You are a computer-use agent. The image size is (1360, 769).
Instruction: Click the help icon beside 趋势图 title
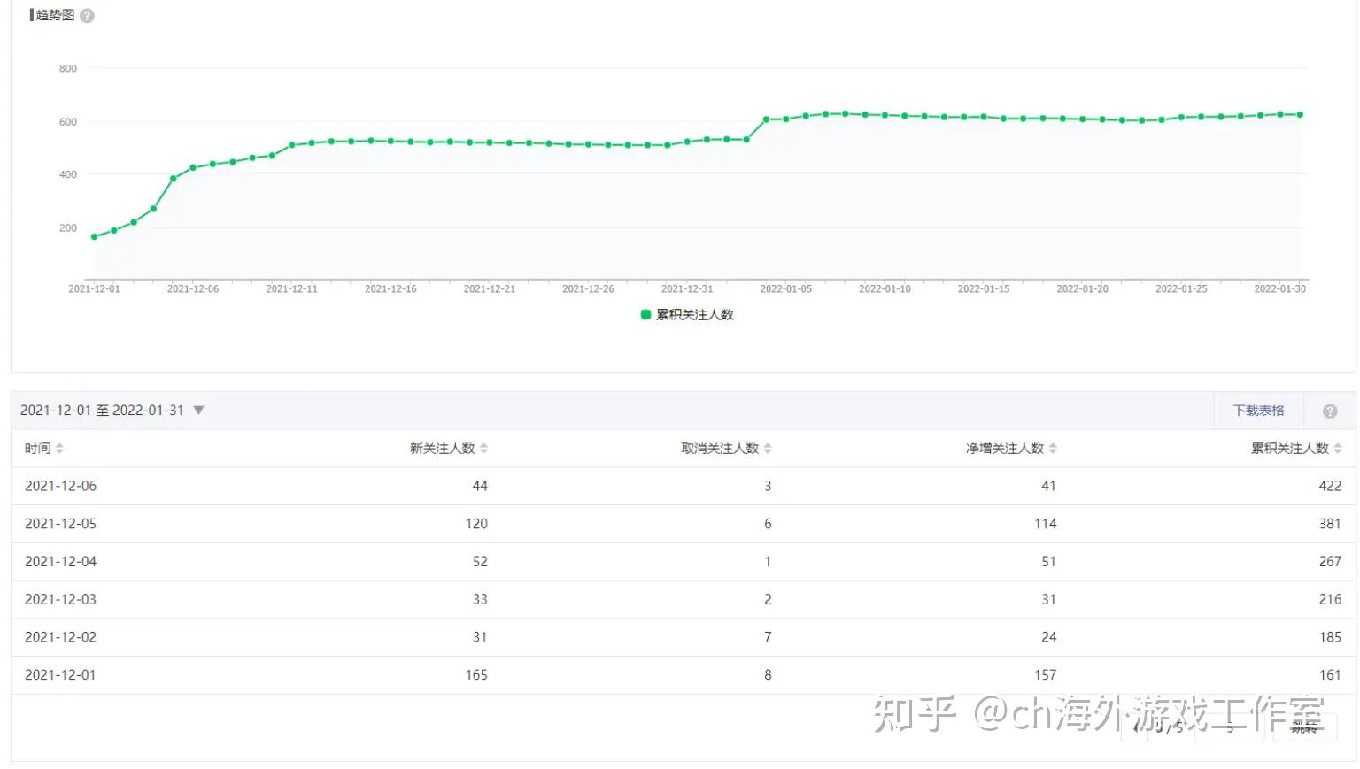tap(87, 16)
